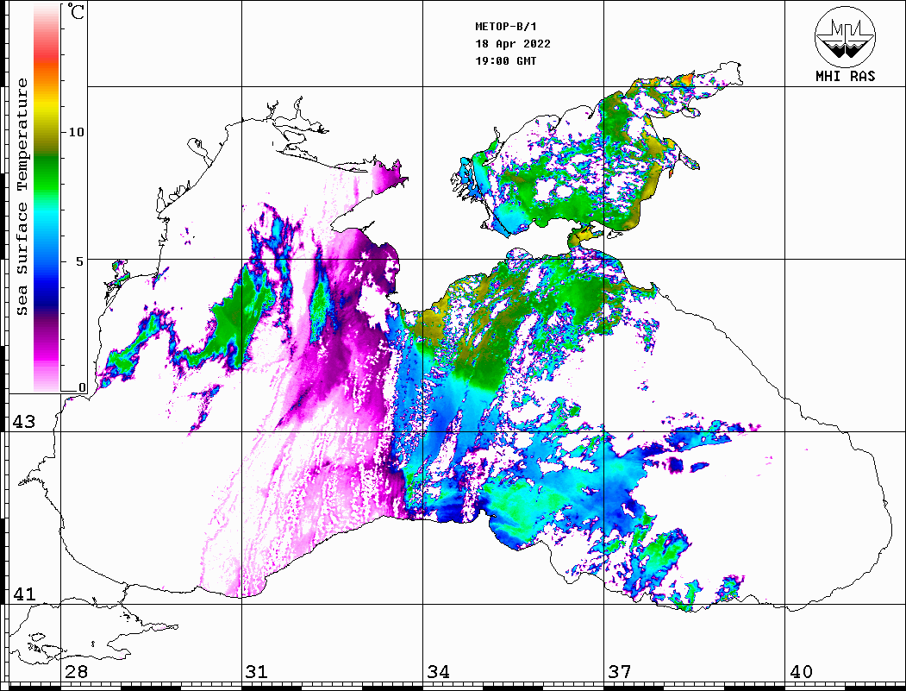This screenshot has height=691, width=906.
Task: Click the latitude label '41'
Action: click(x=24, y=594)
